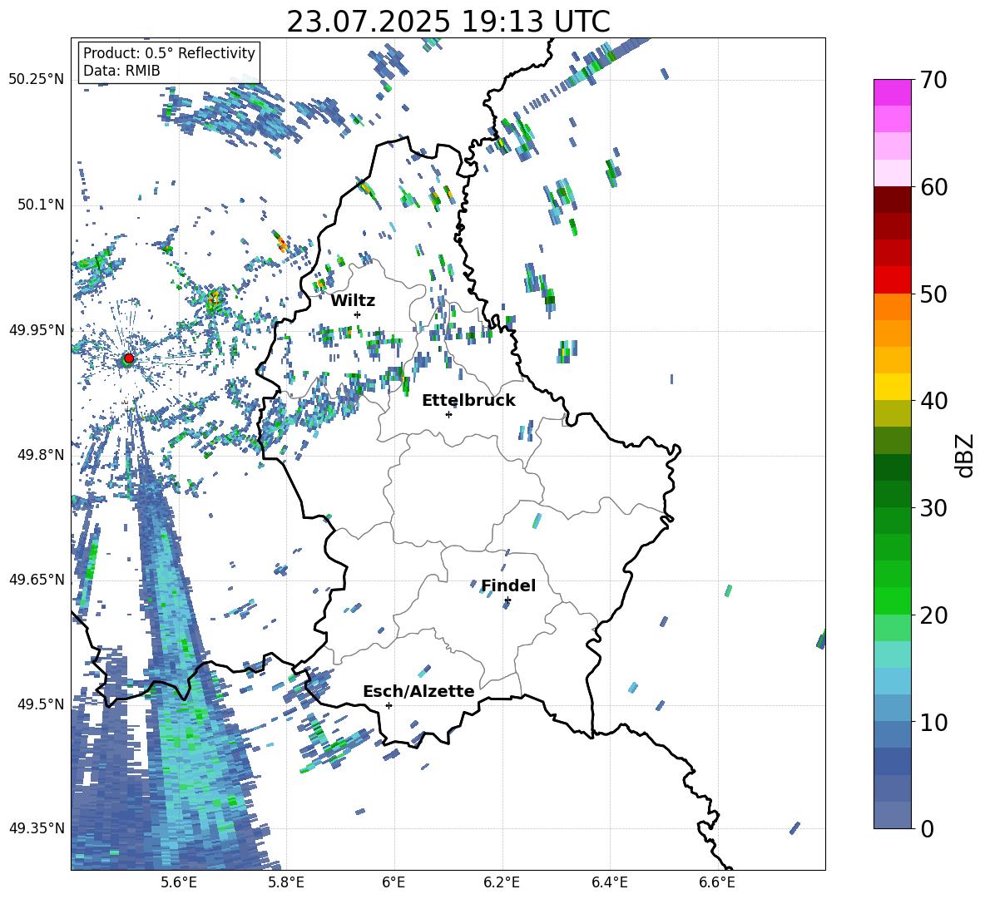985x899 pixels.
Task: Click the 'Product: 0.5° Reflectivity' text
Action: tap(169, 53)
